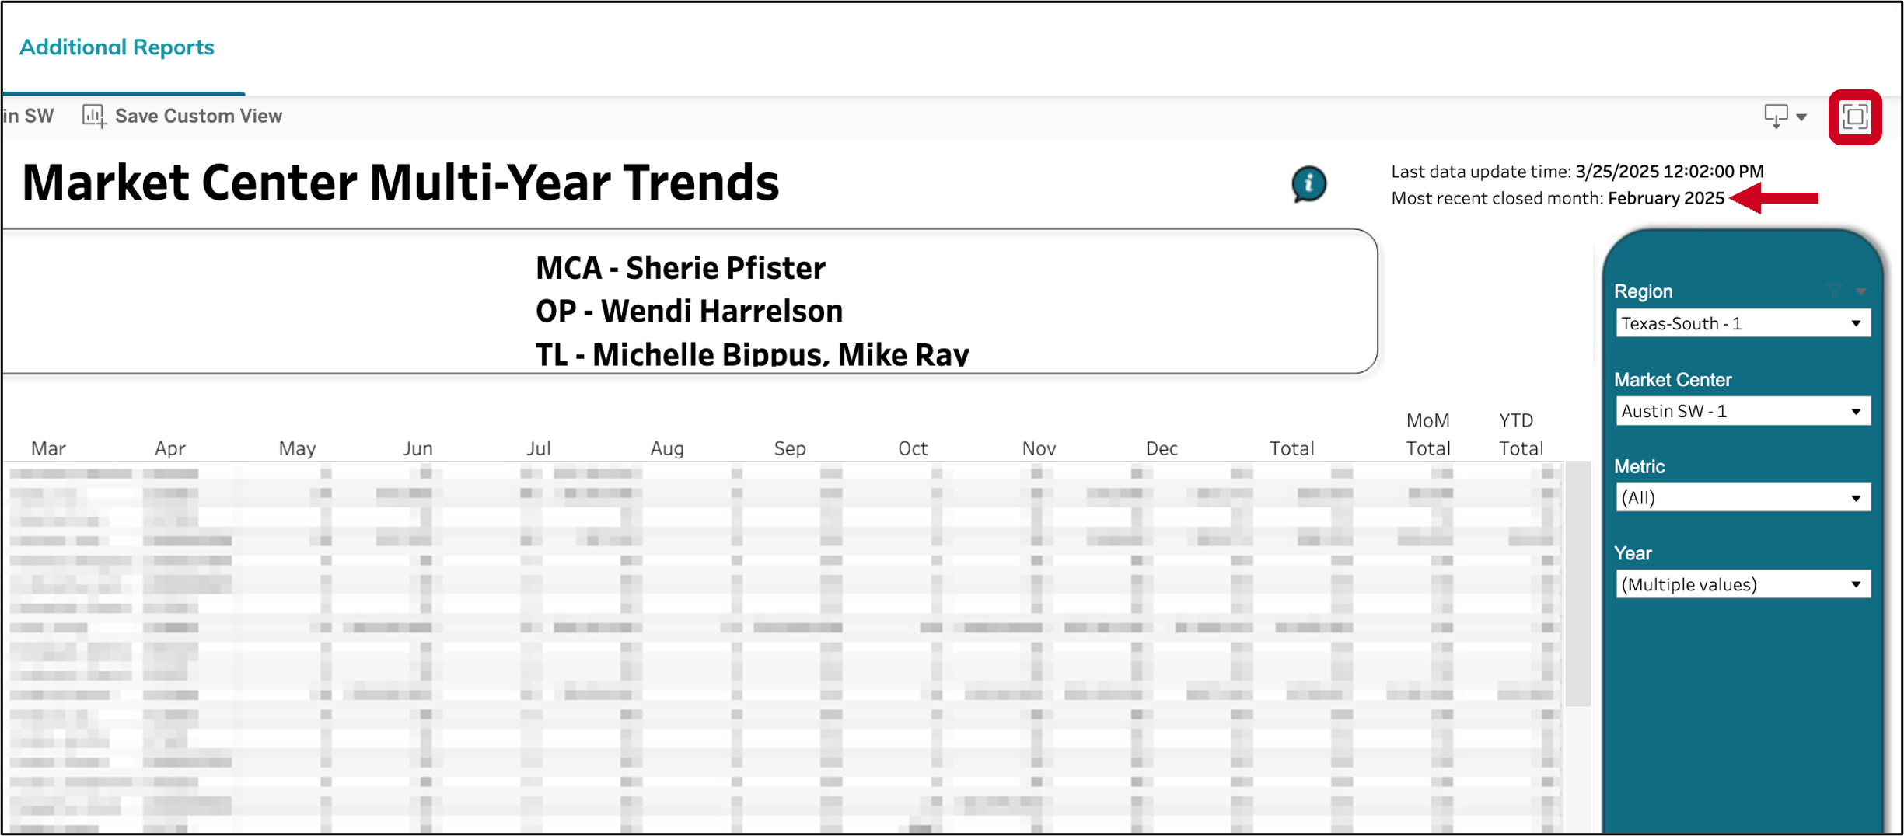Click the funnel filter icon above Region

click(x=1835, y=291)
